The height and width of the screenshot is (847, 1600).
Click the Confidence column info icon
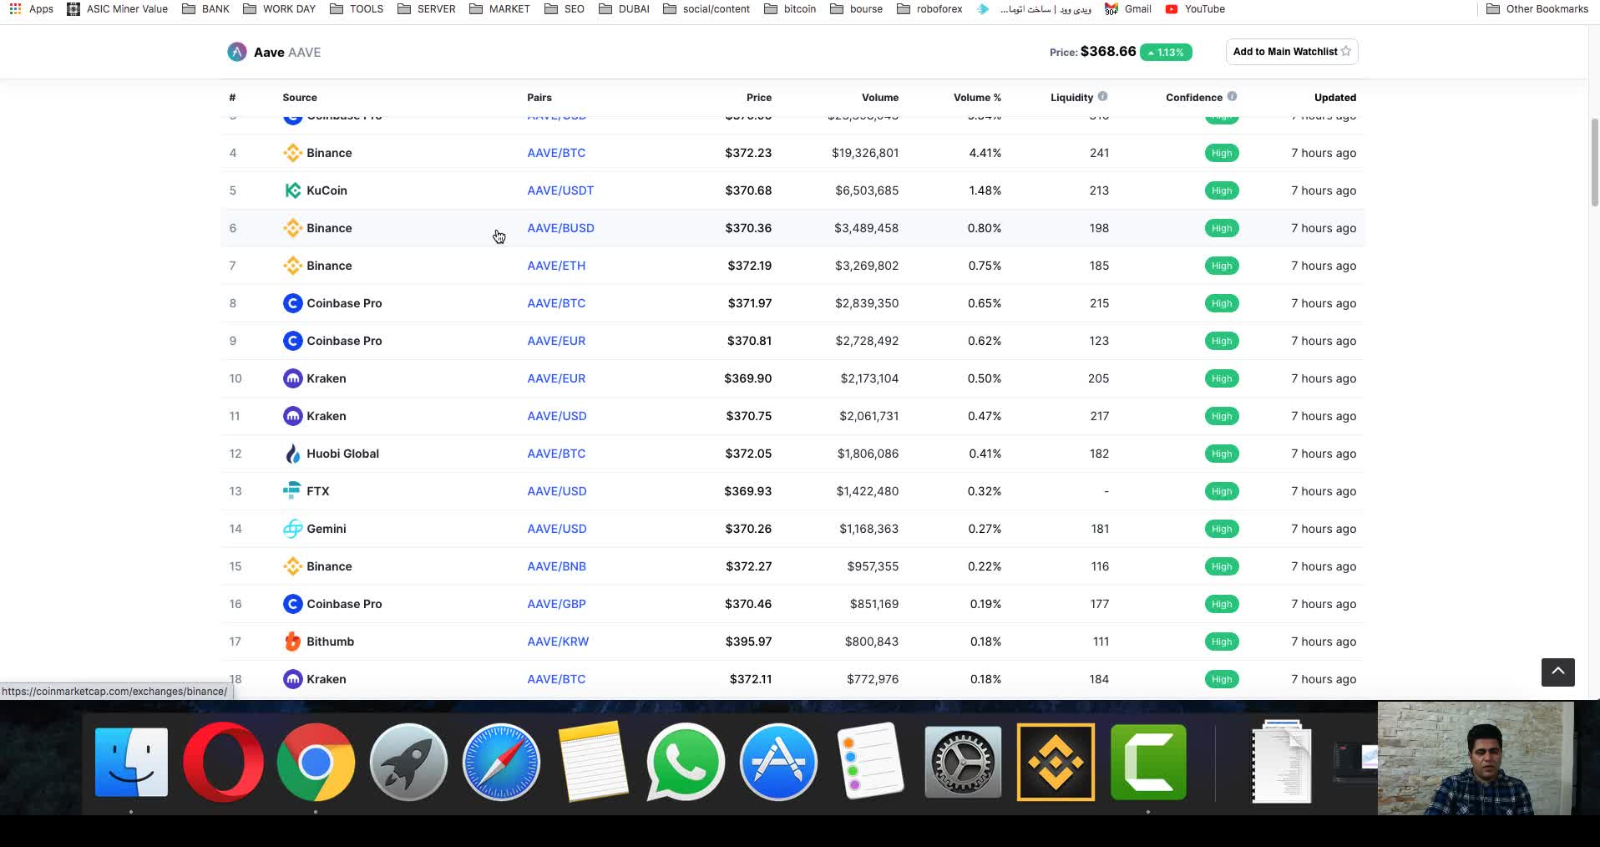(x=1232, y=97)
